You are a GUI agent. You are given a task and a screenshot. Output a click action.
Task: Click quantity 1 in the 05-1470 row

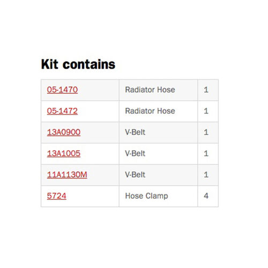206,90
